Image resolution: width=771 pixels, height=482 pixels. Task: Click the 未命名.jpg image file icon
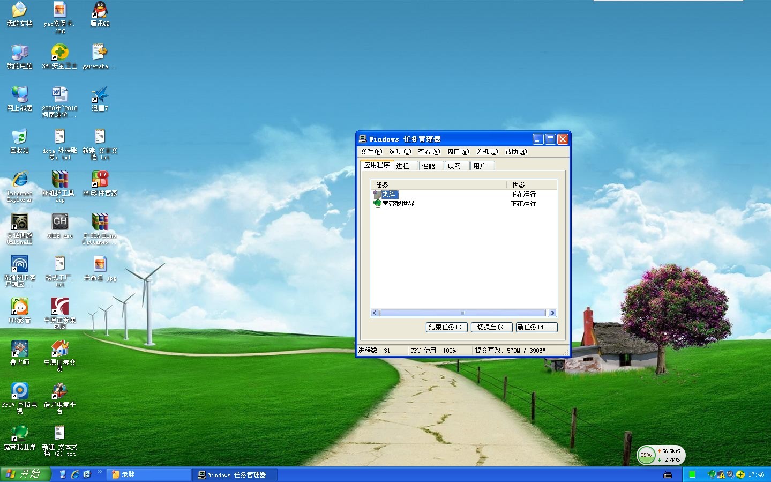pyautogui.click(x=100, y=269)
